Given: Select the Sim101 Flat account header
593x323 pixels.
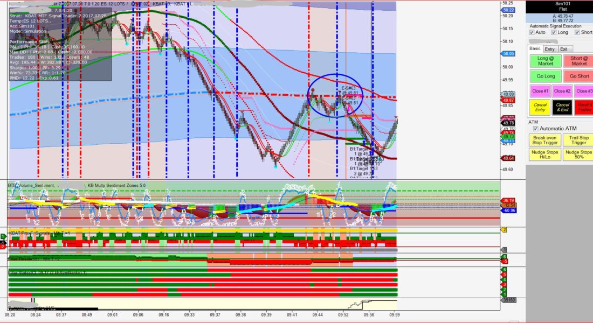Looking at the screenshot, I should [563, 6].
